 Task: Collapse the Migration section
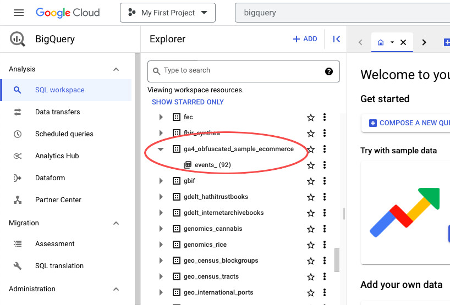[x=116, y=223]
